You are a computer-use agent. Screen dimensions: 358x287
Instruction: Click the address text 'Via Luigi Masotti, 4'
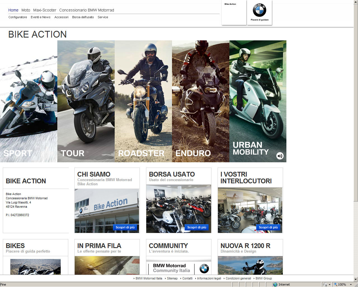click(x=18, y=202)
